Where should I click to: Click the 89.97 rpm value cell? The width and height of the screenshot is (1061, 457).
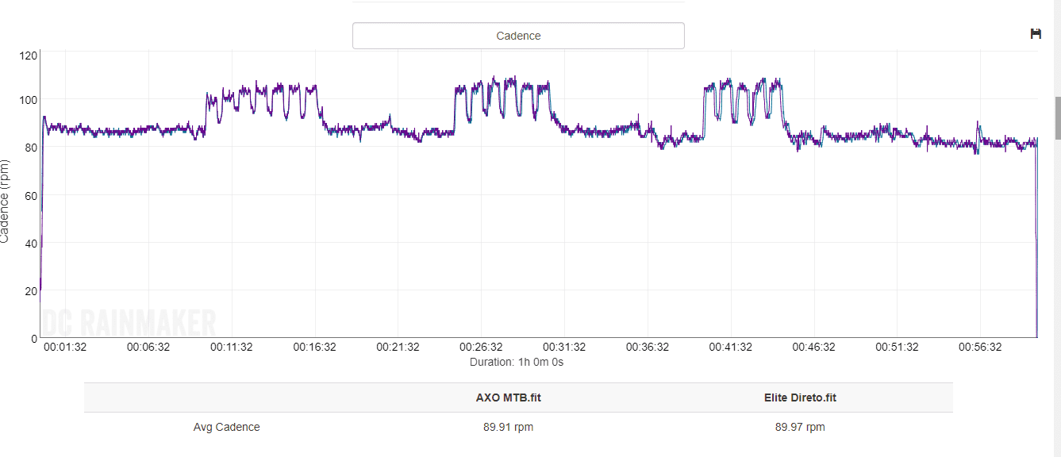(800, 427)
